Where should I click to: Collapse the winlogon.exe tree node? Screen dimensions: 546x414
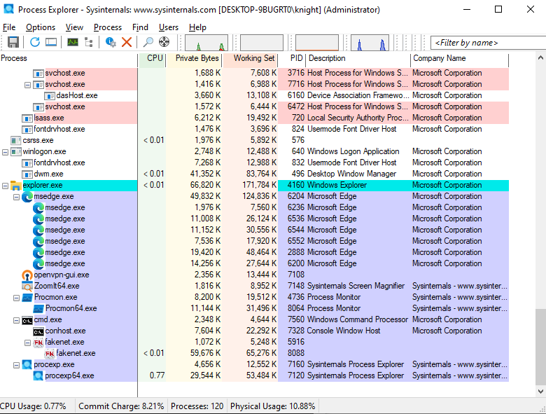(5, 152)
